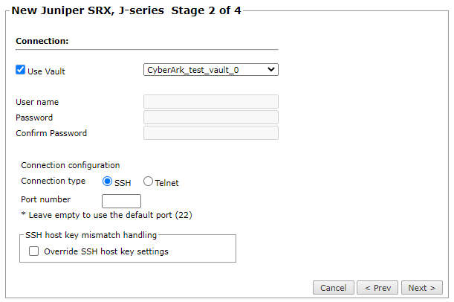The image size is (454, 302).
Task: Click the Confirm Password input field
Action: (x=210, y=133)
